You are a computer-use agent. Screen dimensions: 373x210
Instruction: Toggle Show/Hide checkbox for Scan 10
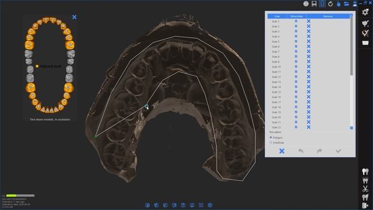click(x=296, y=66)
